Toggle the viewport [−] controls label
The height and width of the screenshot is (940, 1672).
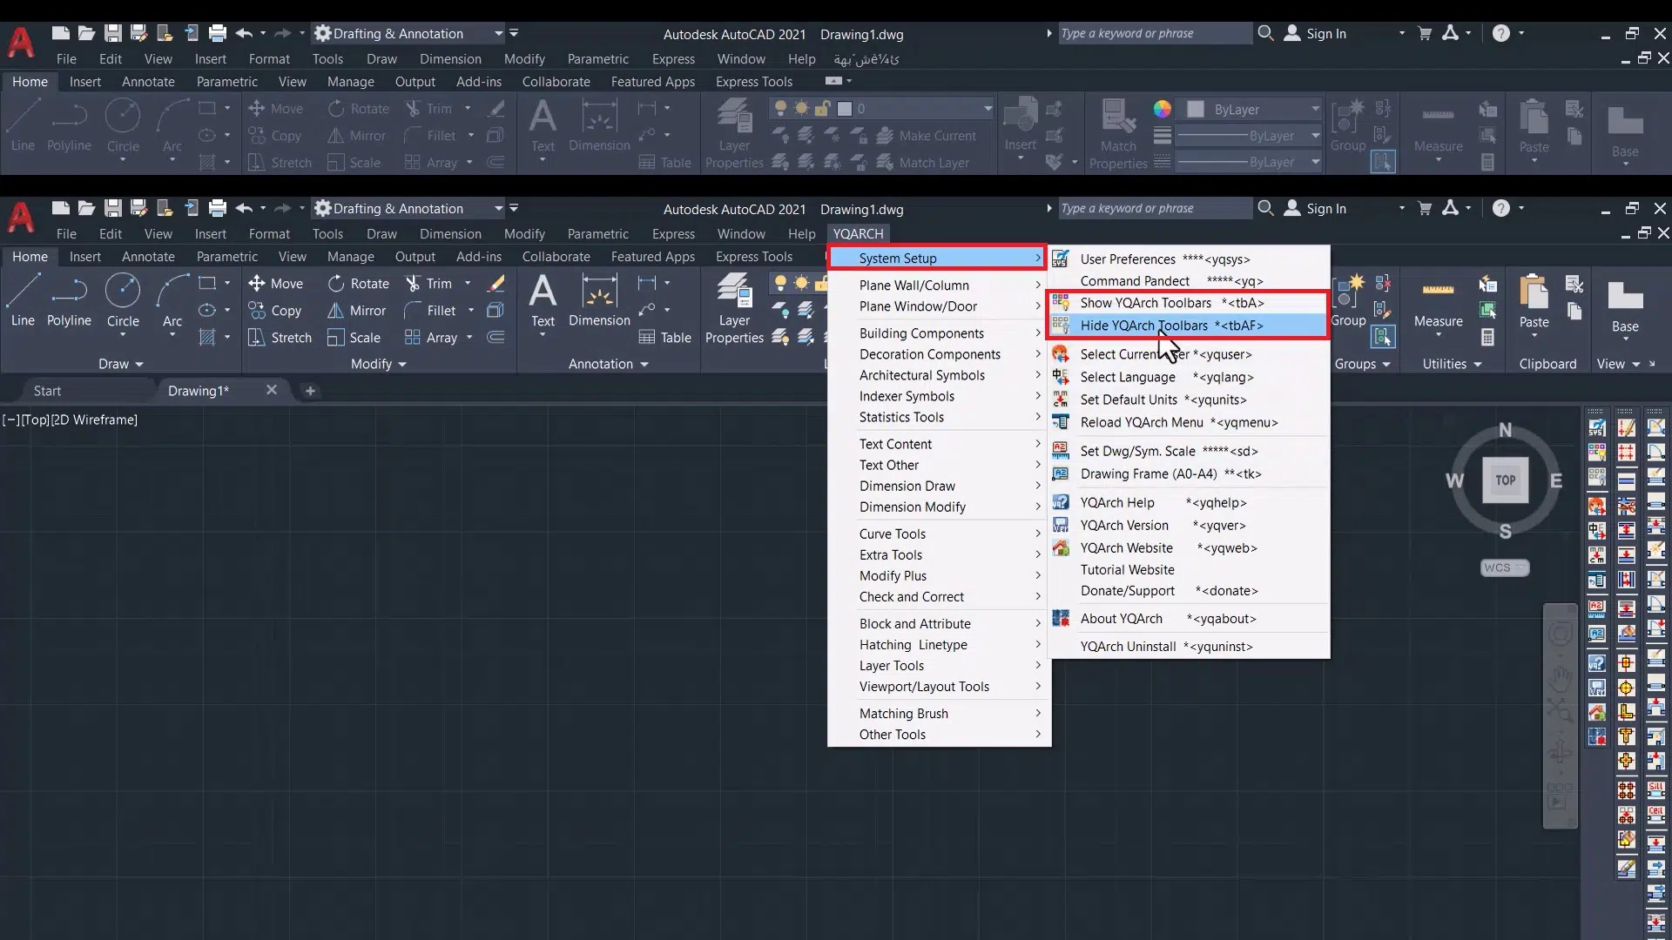[10, 420]
